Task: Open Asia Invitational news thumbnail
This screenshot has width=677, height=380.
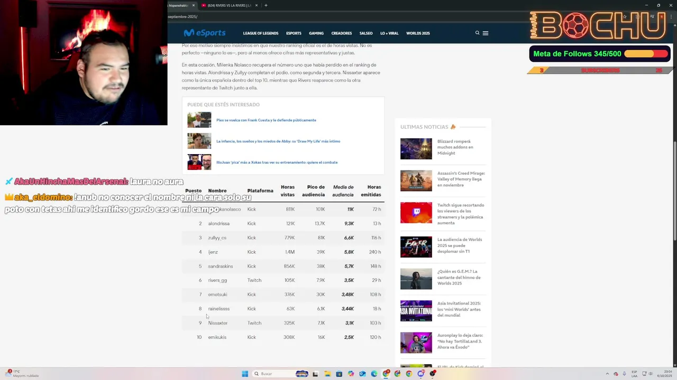Action: tap(416, 311)
